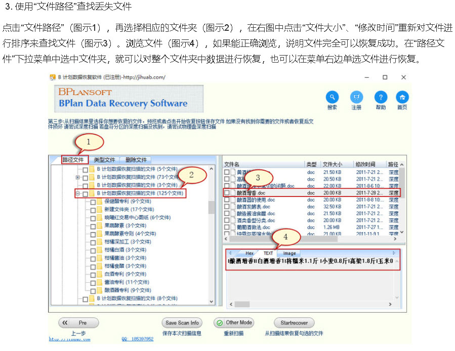
Task: Sort by 类型 column header
Action: click(311, 165)
